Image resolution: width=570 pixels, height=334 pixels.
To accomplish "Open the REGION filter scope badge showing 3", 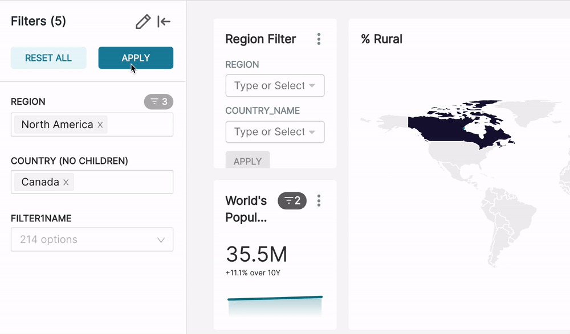I will click(158, 102).
